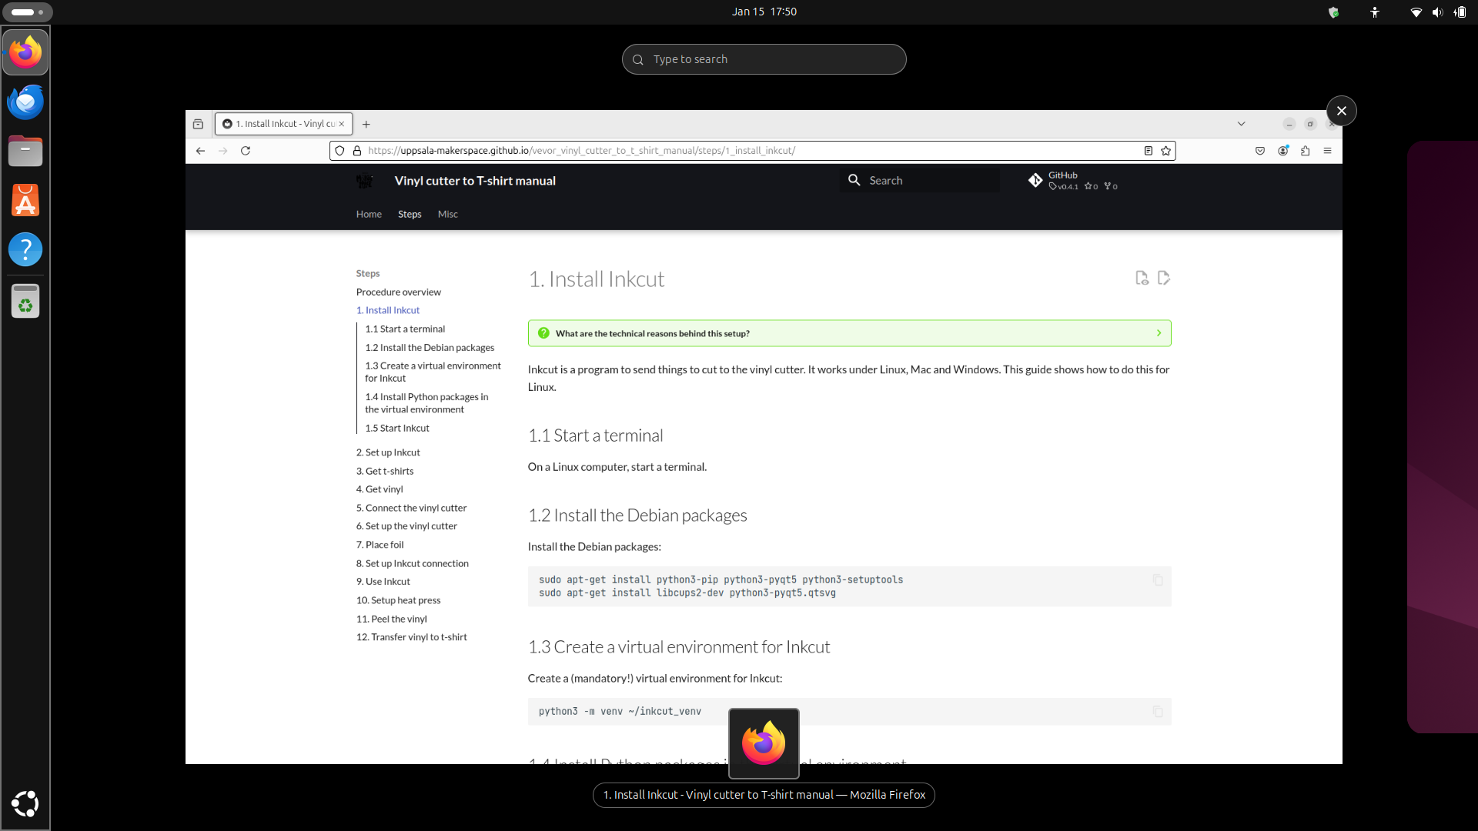Bookmark this page with the star icon
The height and width of the screenshot is (831, 1478).
pyautogui.click(x=1166, y=151)
